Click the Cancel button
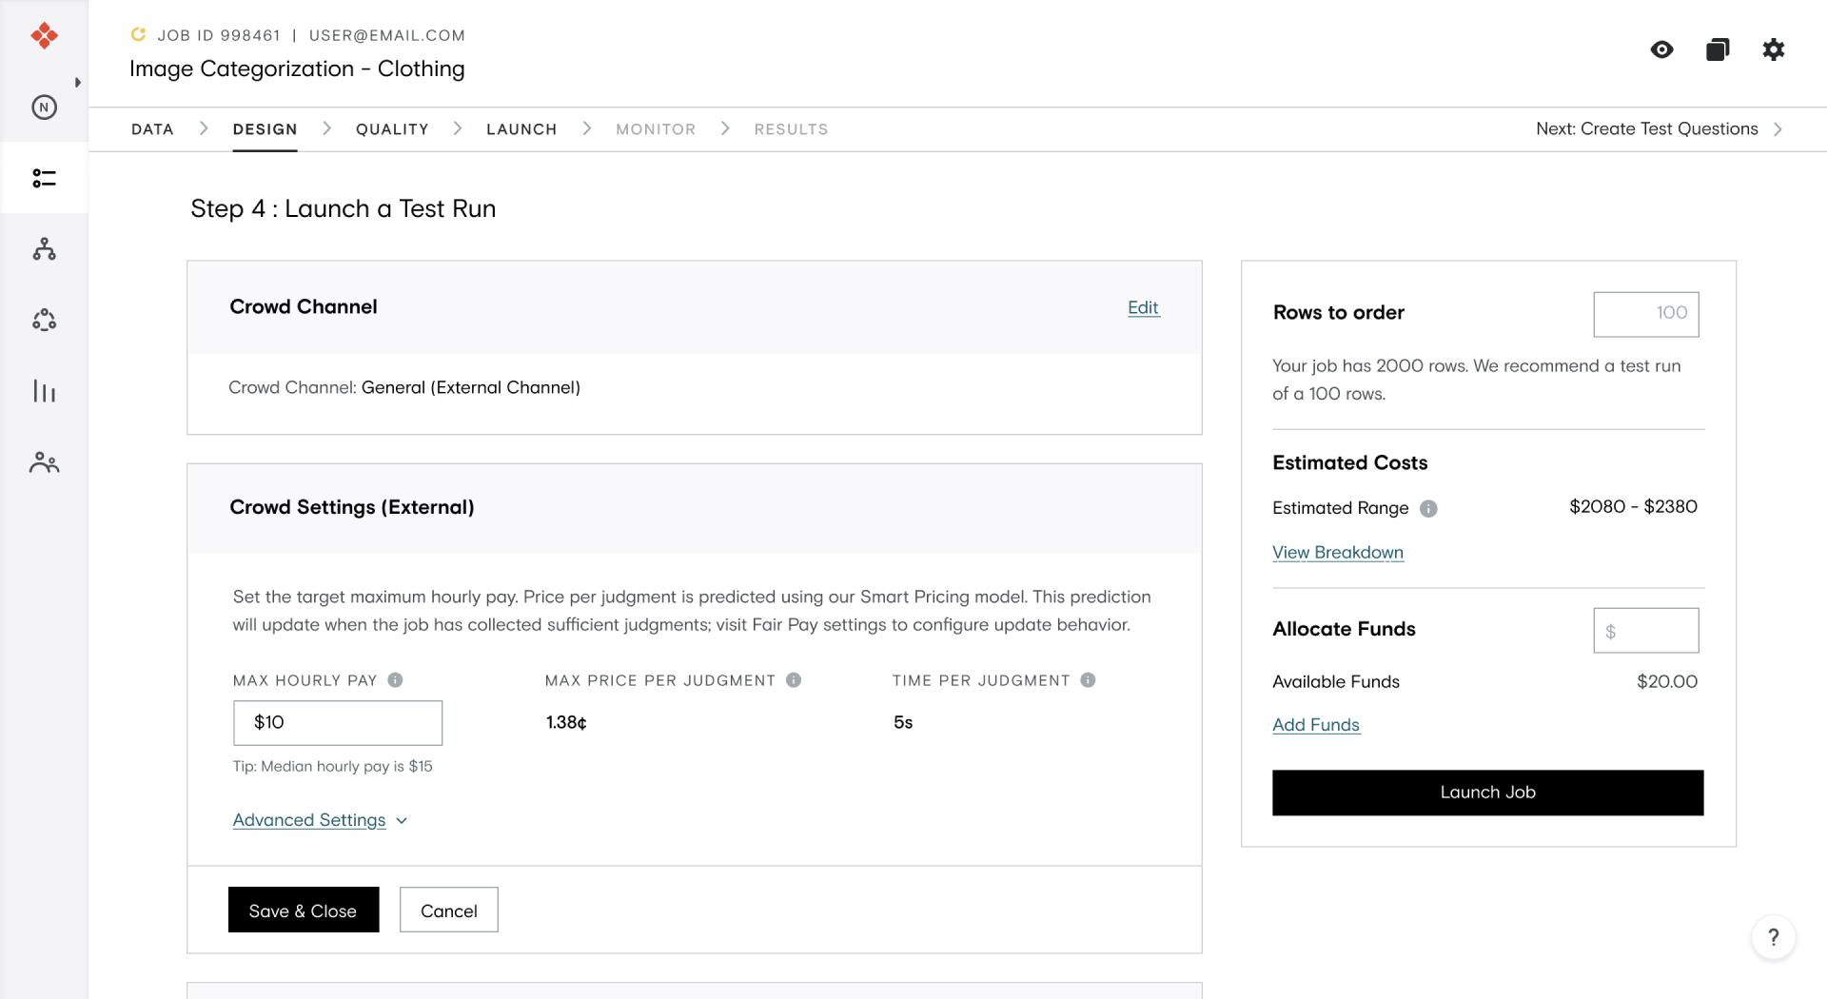 coord(449,911)
